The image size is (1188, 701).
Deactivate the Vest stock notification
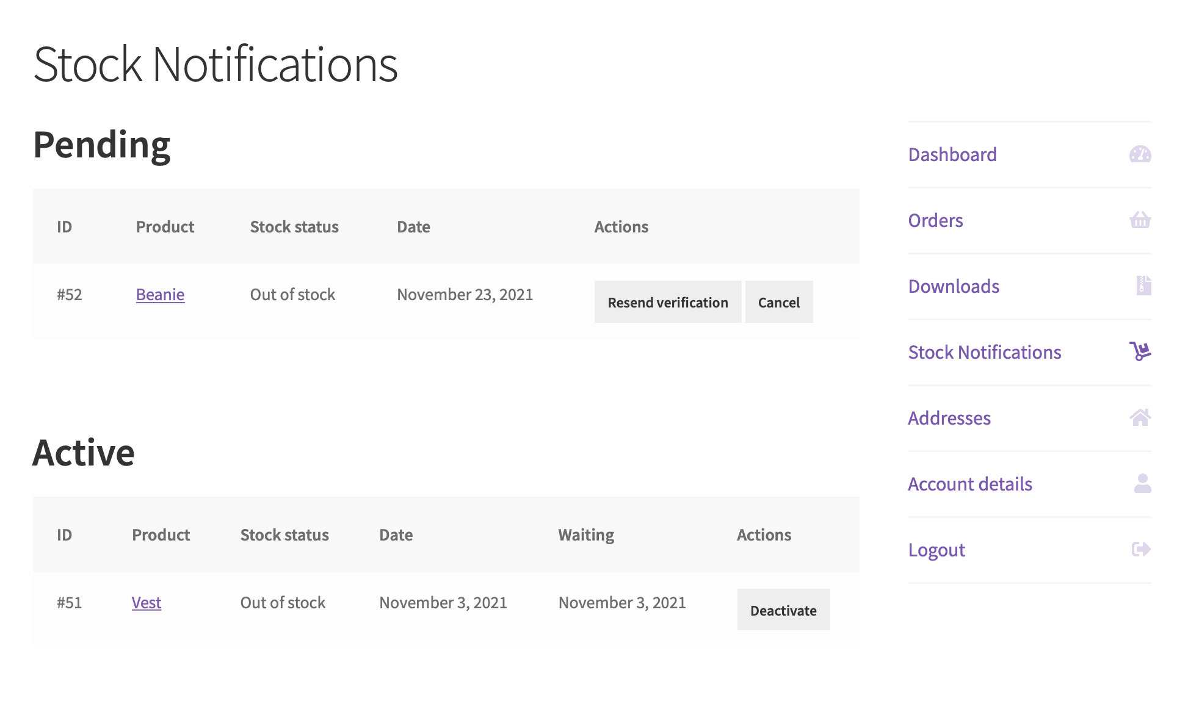click(783, 610)
